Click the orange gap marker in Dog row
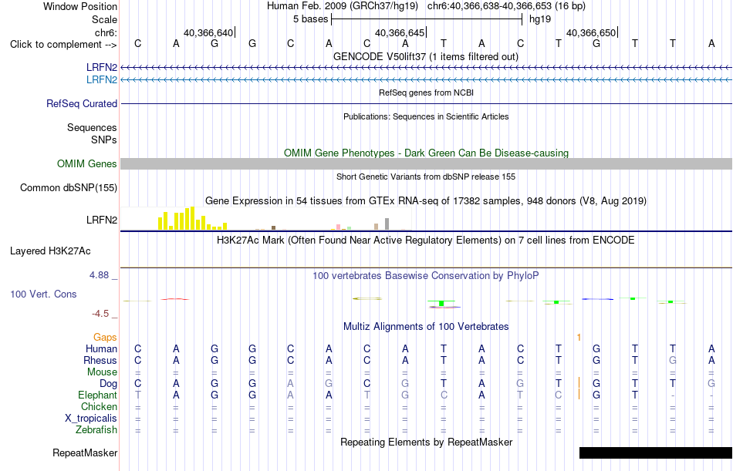The height and width of the screenshot is (471, 733). click(579, 383)
